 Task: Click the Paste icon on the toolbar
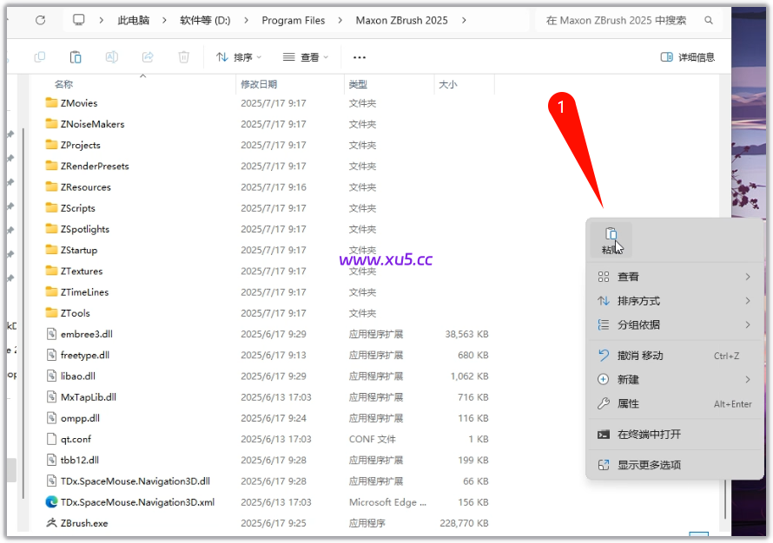tap(76, 56)
